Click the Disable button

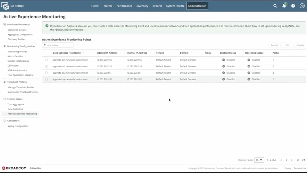point(300,45)
